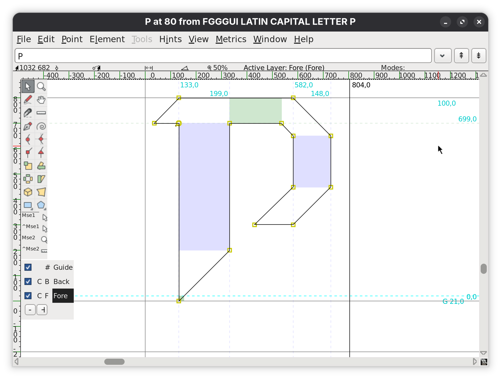Image resolution: width=501 pixels, height=379 pixels.
Task: Click the previous glyph up-arrow button
Action: click(x=461, y=56)
